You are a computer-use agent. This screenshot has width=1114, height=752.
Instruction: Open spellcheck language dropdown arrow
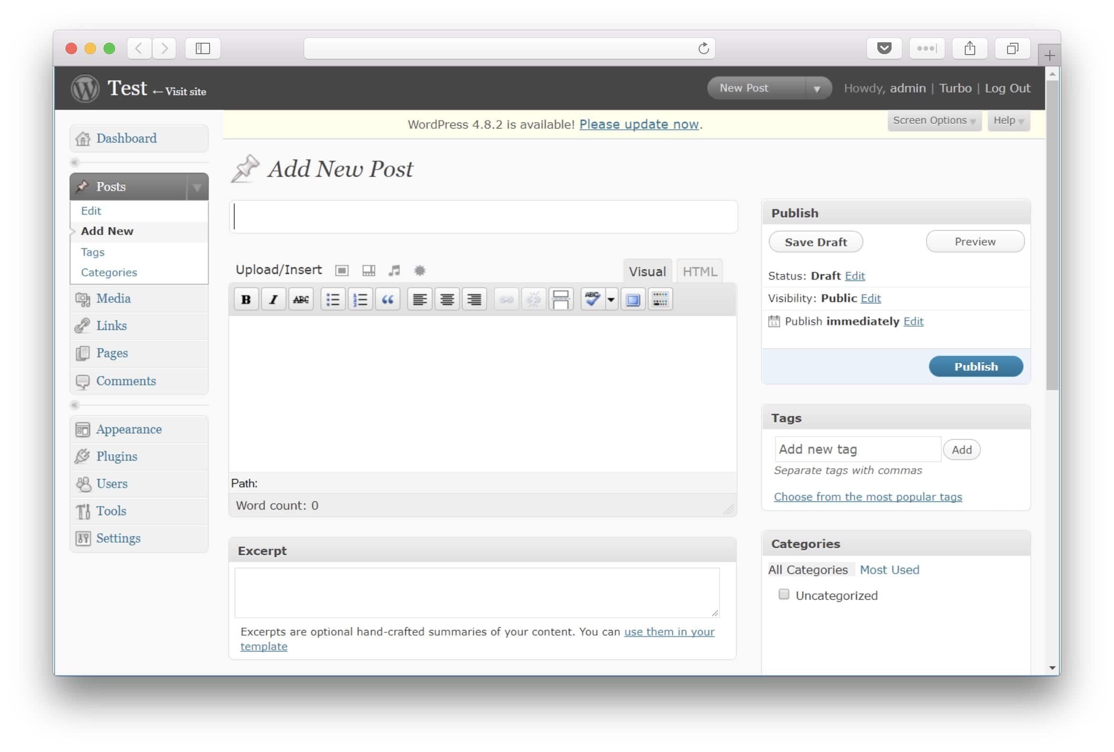pos(611,300)
